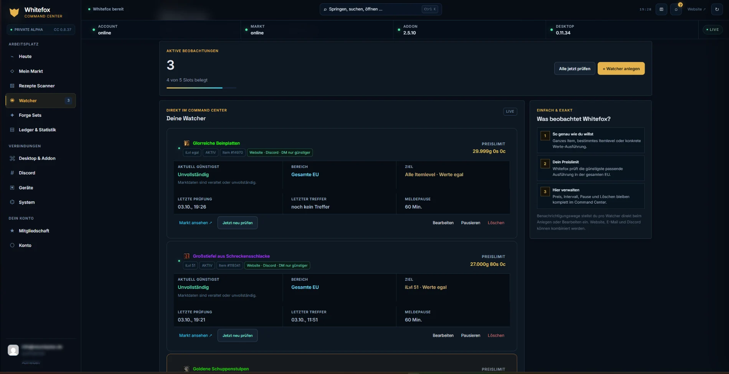Viewport: 729px width, 374px height.
Task: Open Rezepte Scanner page
Action: [41, 86]
